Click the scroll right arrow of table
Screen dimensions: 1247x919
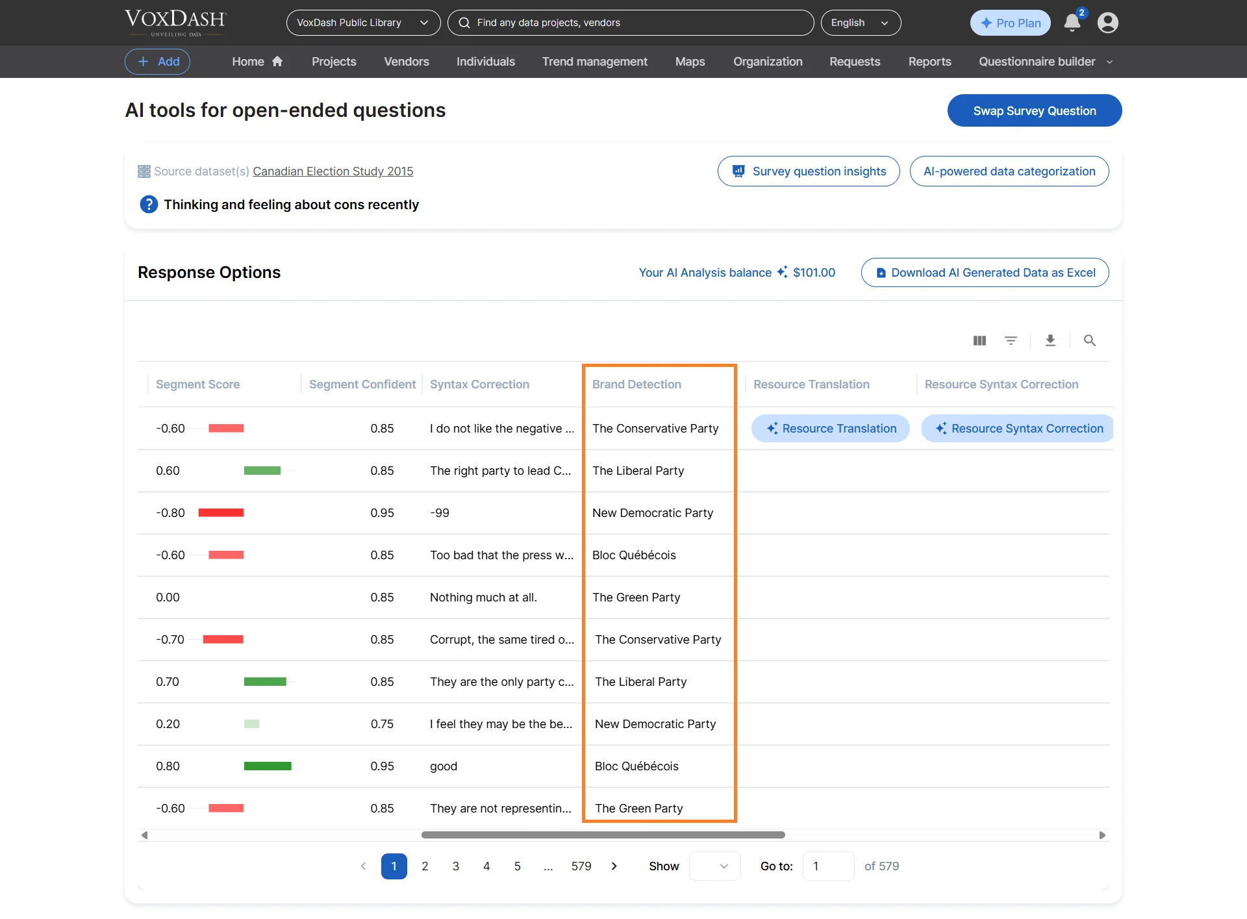click(1102, 835)
